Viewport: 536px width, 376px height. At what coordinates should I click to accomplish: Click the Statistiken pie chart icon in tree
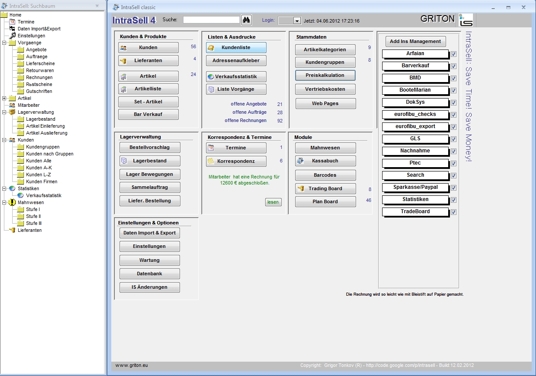[12, 188]
